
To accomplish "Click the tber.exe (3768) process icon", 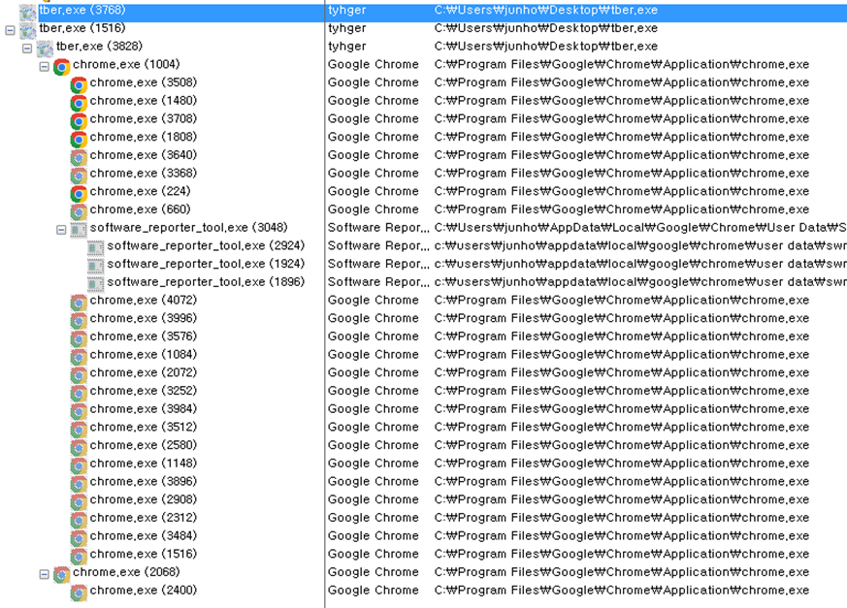I will click(27, 12).
